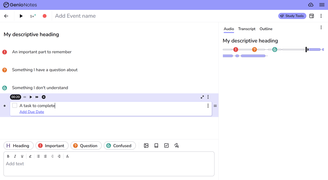The width and height of the screenshot is (328, 180).
Task: Add a Confused marker
Action: [x=120, y=146]
